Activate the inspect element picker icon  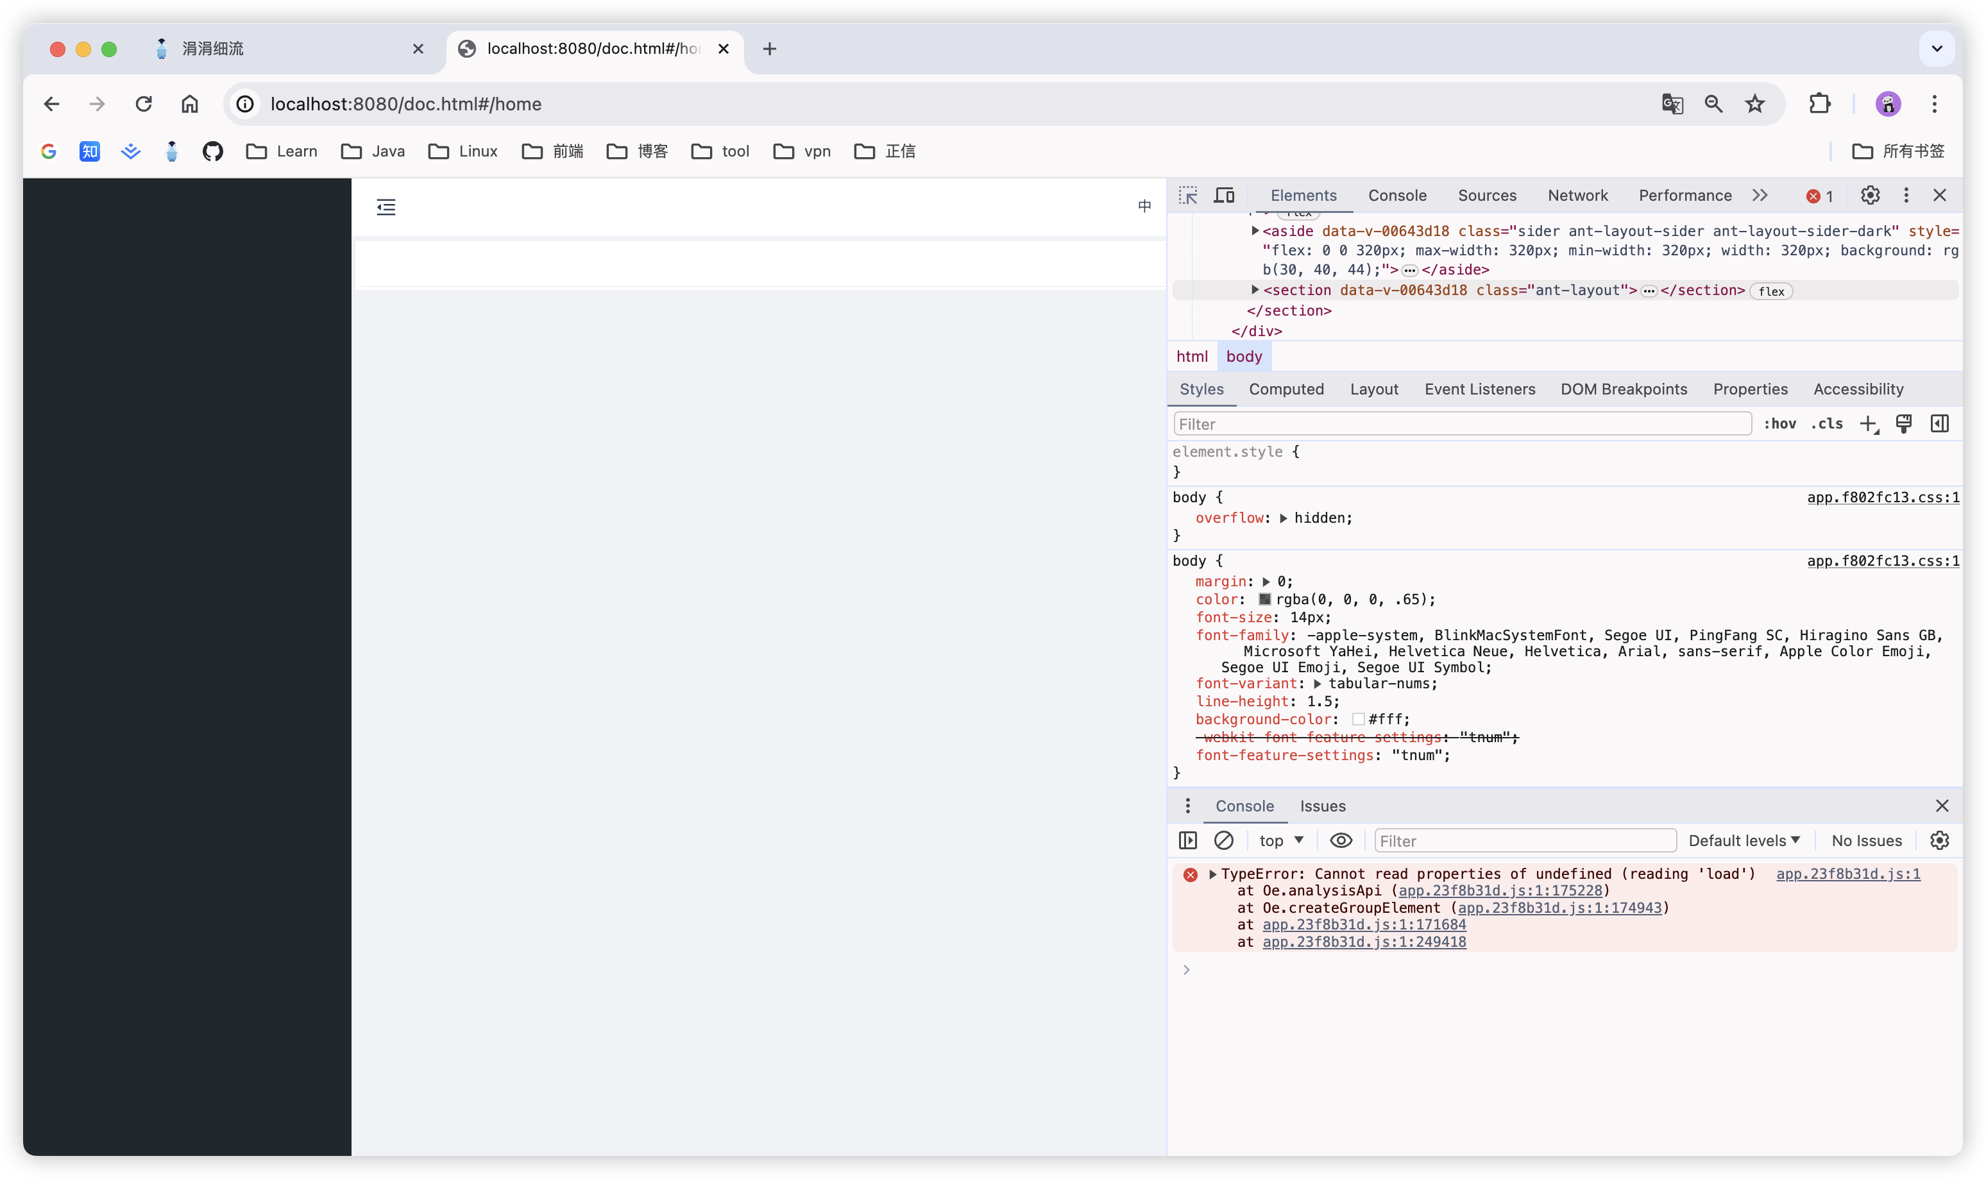pyautogui.click(x=1187, y=196)
